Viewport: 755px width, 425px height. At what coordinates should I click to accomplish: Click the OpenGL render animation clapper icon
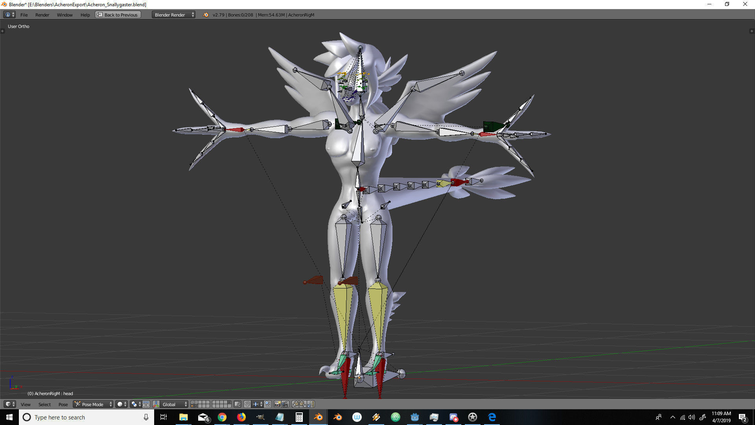pyautogui.click(x=285, y=404)
